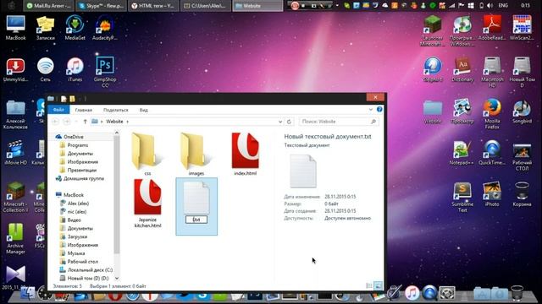Viewport: 542px width, 304px height.
Task: Open the css folder in Explorer
Action: click(147, 154)
